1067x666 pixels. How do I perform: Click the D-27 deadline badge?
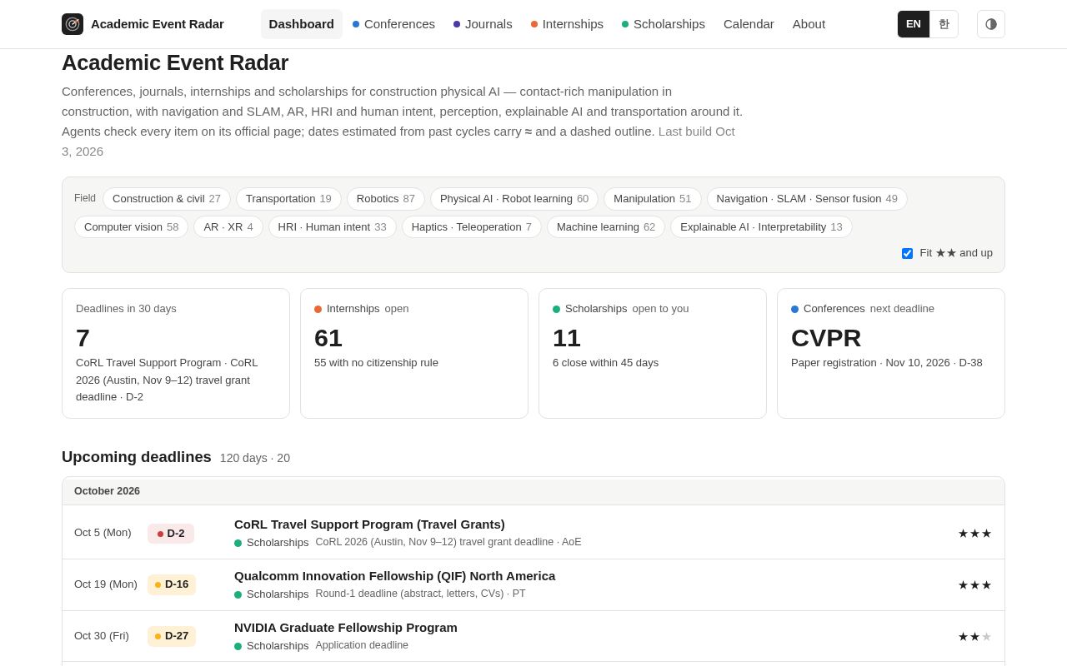tap(172, 636)
